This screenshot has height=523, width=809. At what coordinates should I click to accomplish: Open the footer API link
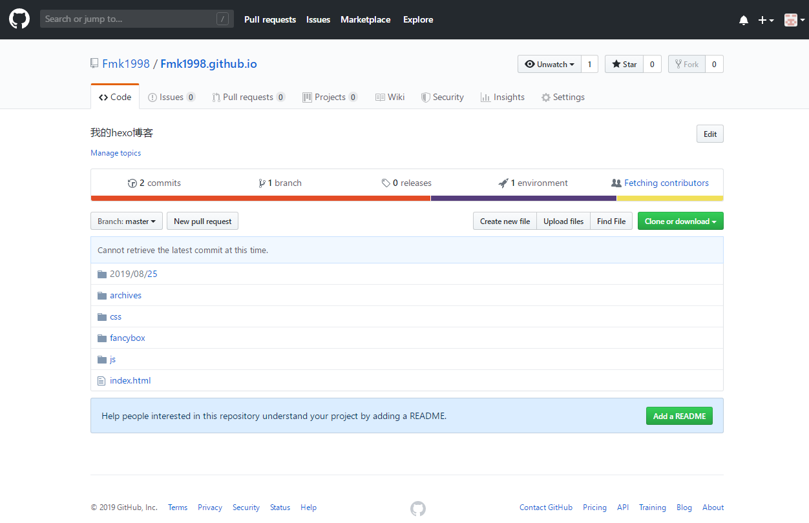point(623,508)
